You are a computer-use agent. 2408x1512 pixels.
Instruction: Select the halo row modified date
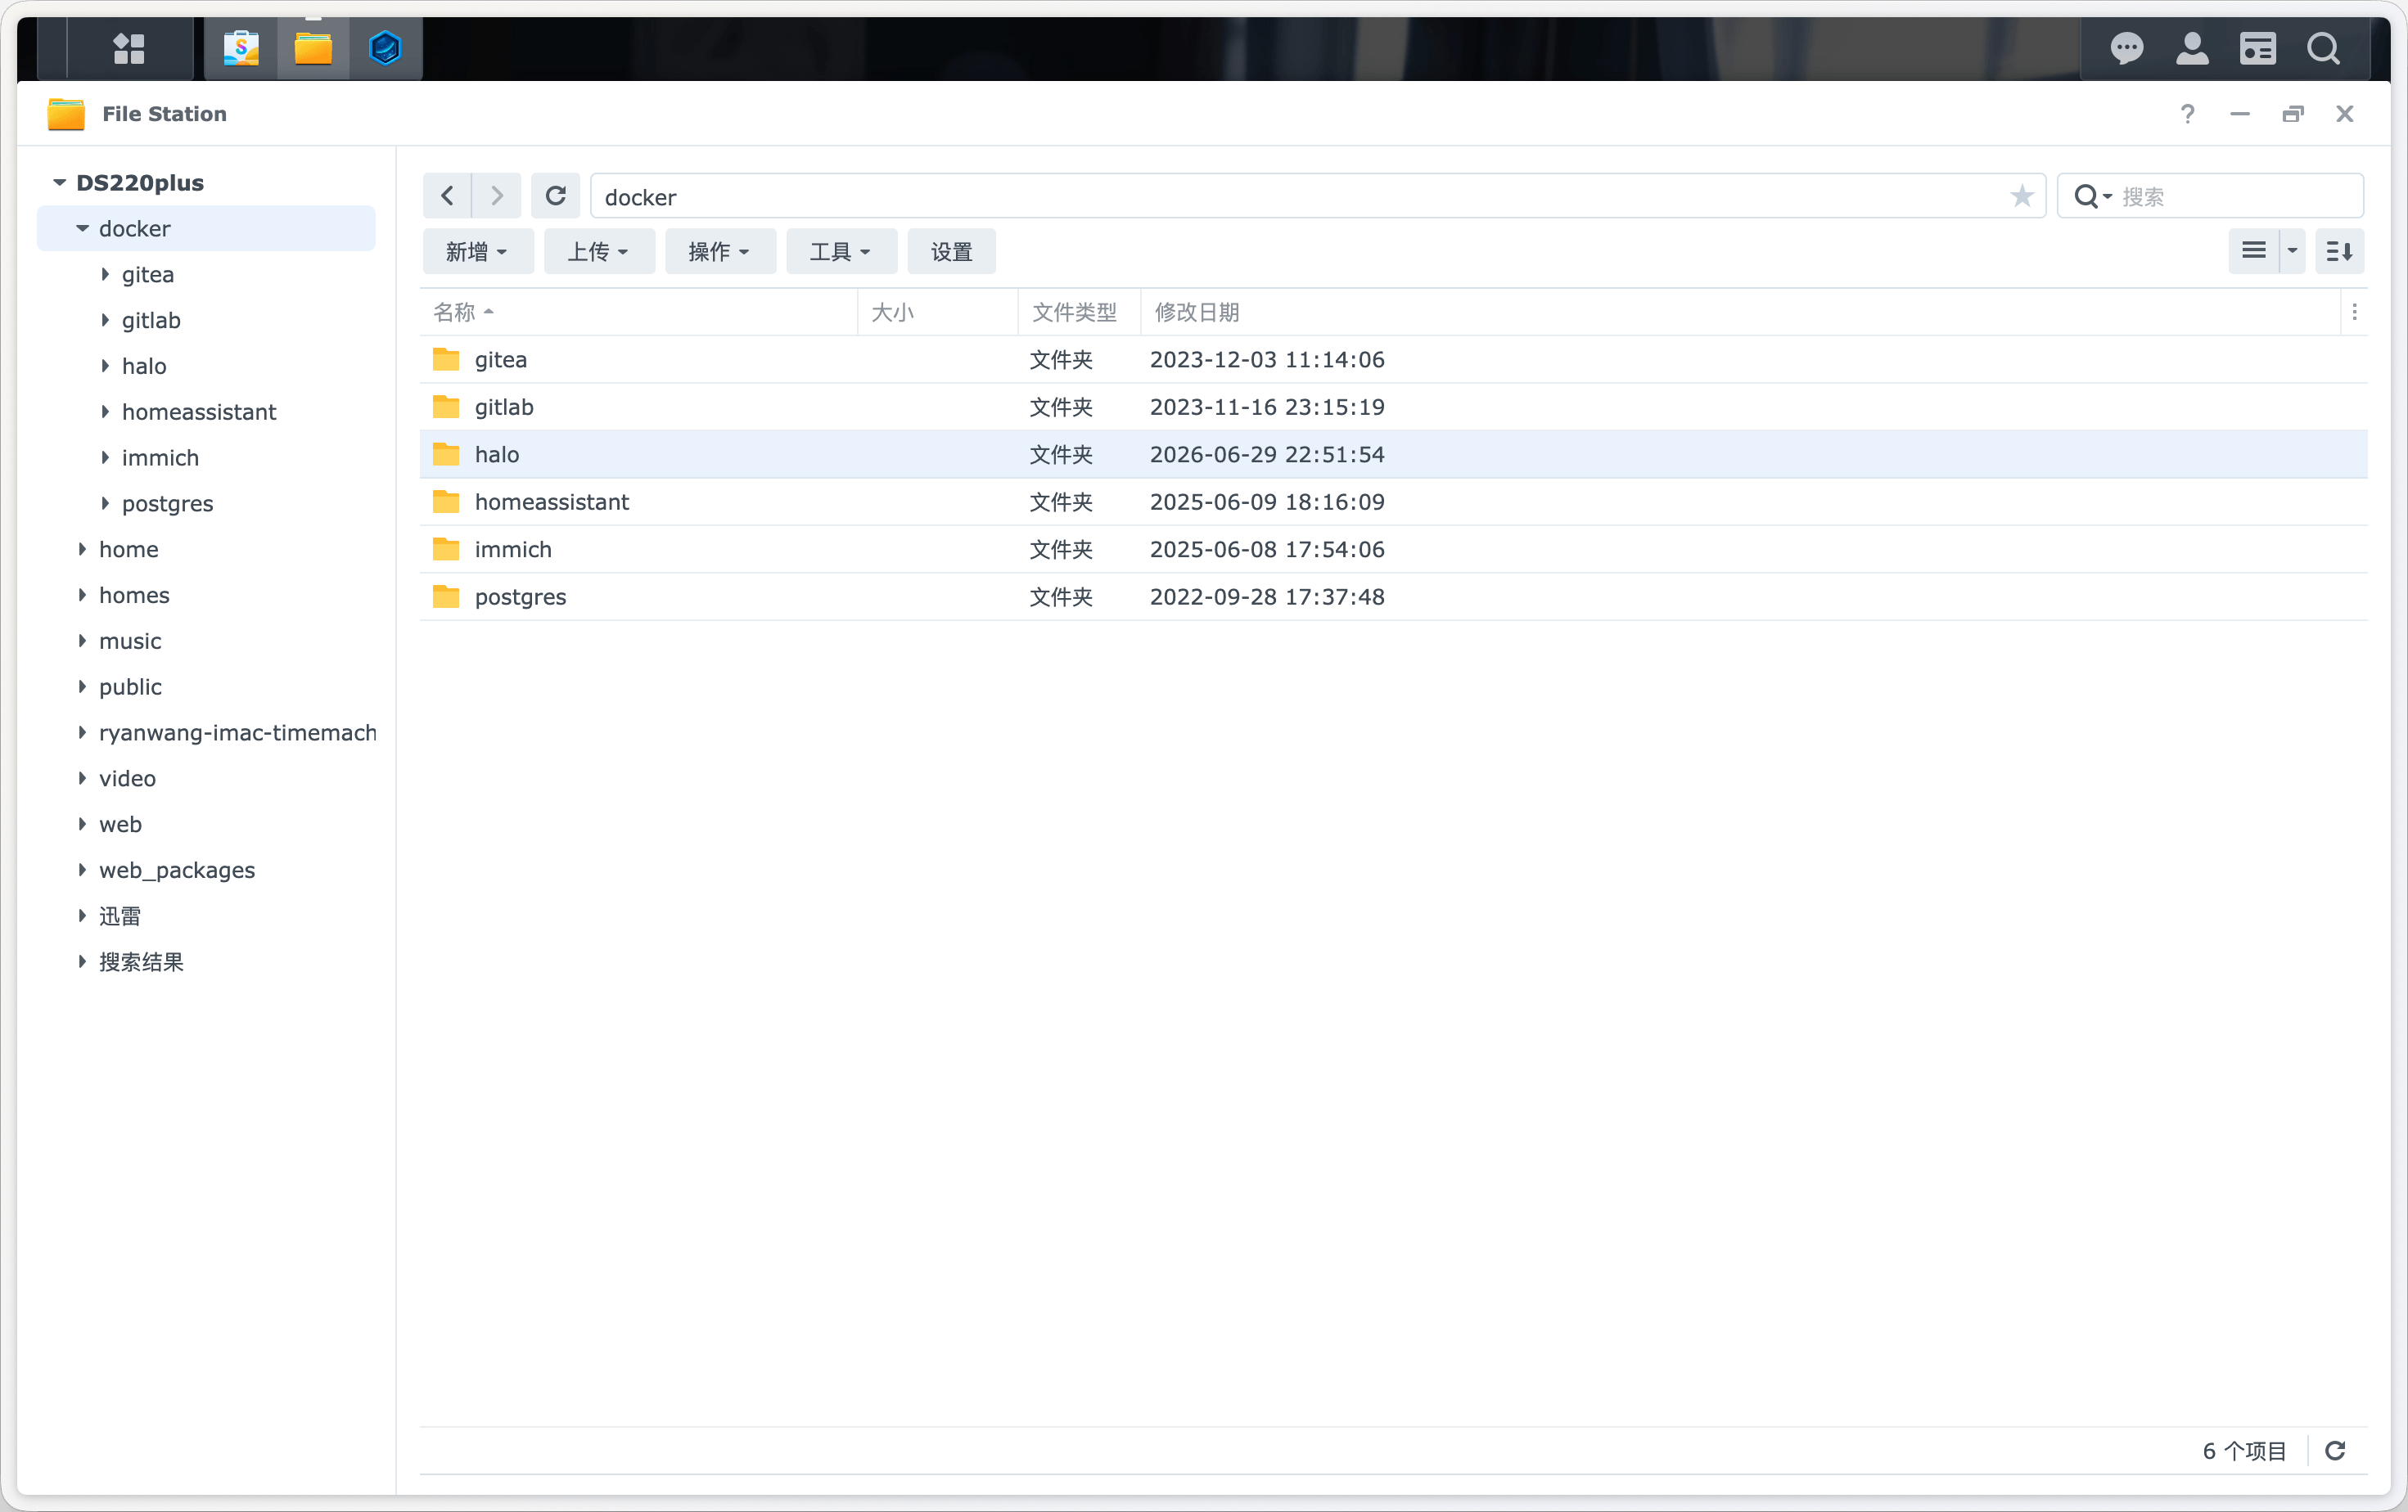[1267, 455]
